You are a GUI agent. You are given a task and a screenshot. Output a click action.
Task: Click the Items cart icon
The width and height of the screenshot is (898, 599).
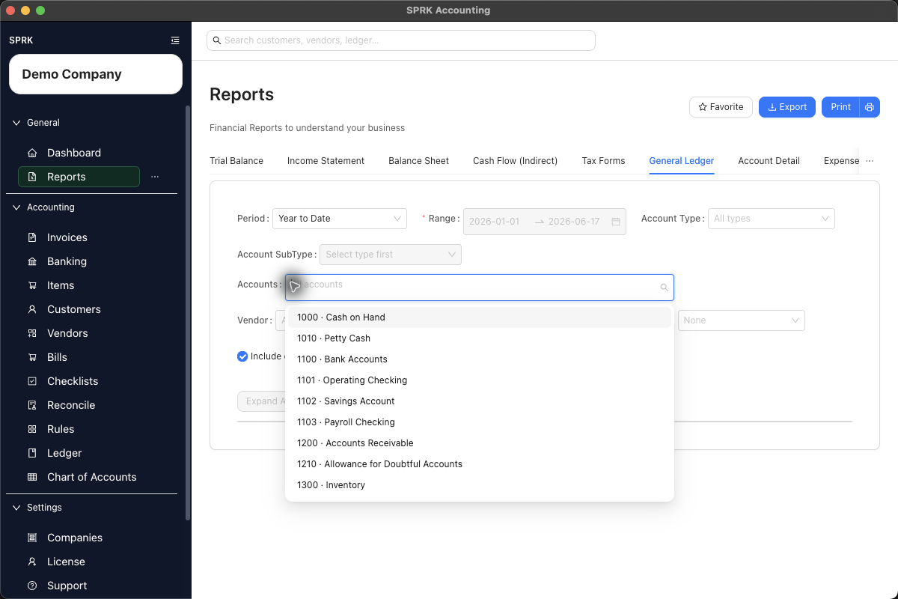click(32, 285)
